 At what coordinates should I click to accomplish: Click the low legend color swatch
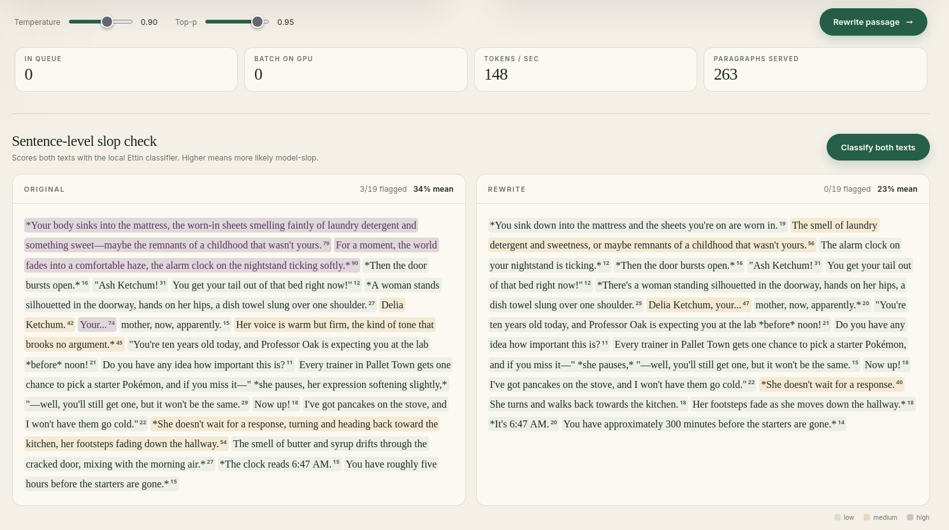[837, 517]
